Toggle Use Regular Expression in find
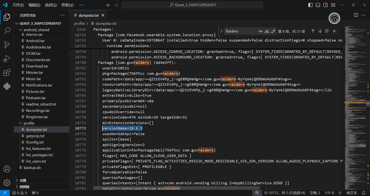The image size is (370, 196). [273, 31]
